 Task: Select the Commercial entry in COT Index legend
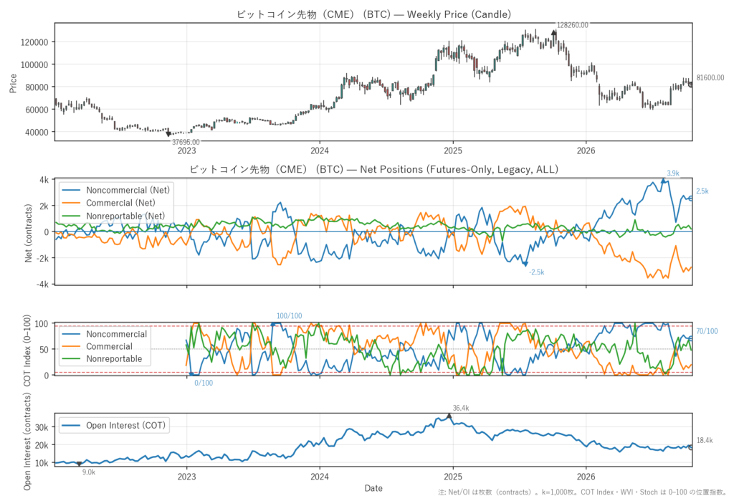(109, 346)
